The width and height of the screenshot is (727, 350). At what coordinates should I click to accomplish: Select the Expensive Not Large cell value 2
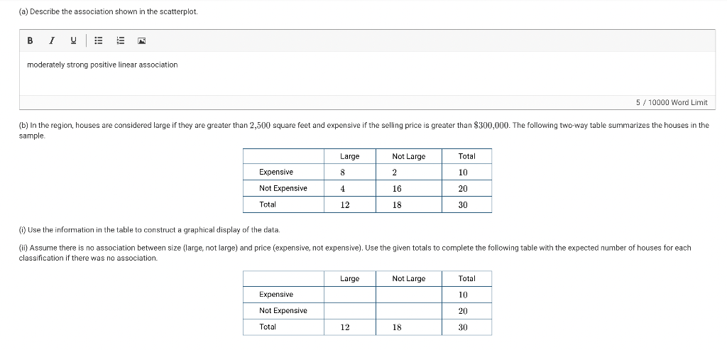click(394, 173)
